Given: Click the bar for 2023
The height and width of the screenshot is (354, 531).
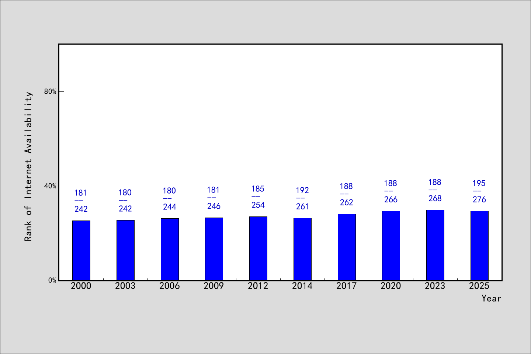Looking at the screenshot, I should click(435, 245).
